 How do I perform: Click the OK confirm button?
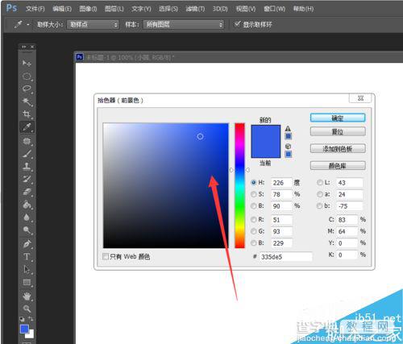[338, 118]
